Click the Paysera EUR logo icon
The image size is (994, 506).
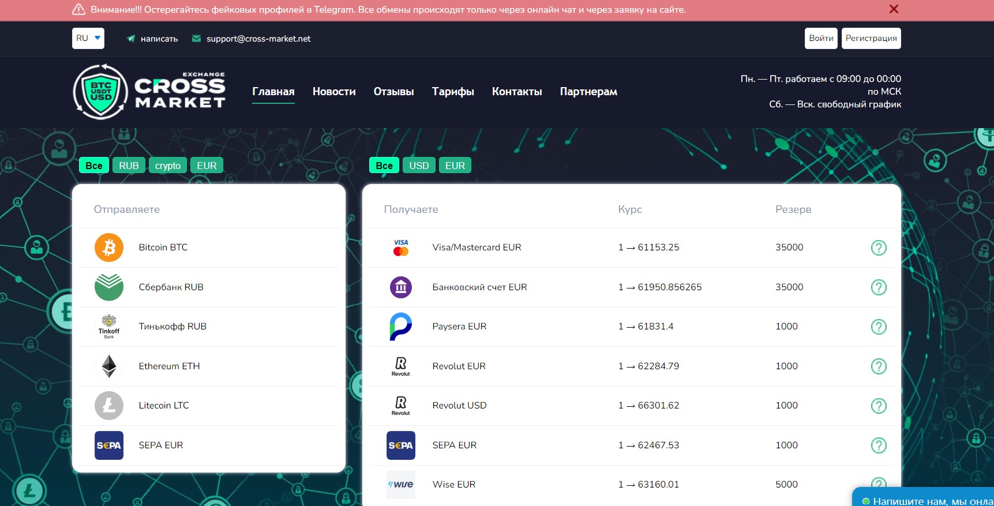[400, 327]
